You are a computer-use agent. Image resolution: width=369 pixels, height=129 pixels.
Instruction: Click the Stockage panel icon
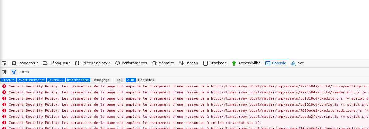pyautogui.click(x=205, y=63)
